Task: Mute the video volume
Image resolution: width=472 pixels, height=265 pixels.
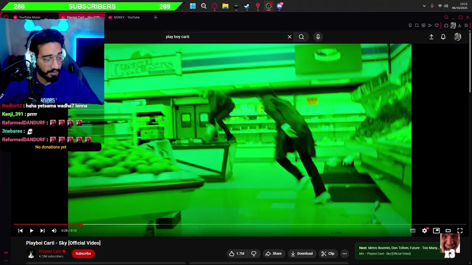Action: point(54,230)
